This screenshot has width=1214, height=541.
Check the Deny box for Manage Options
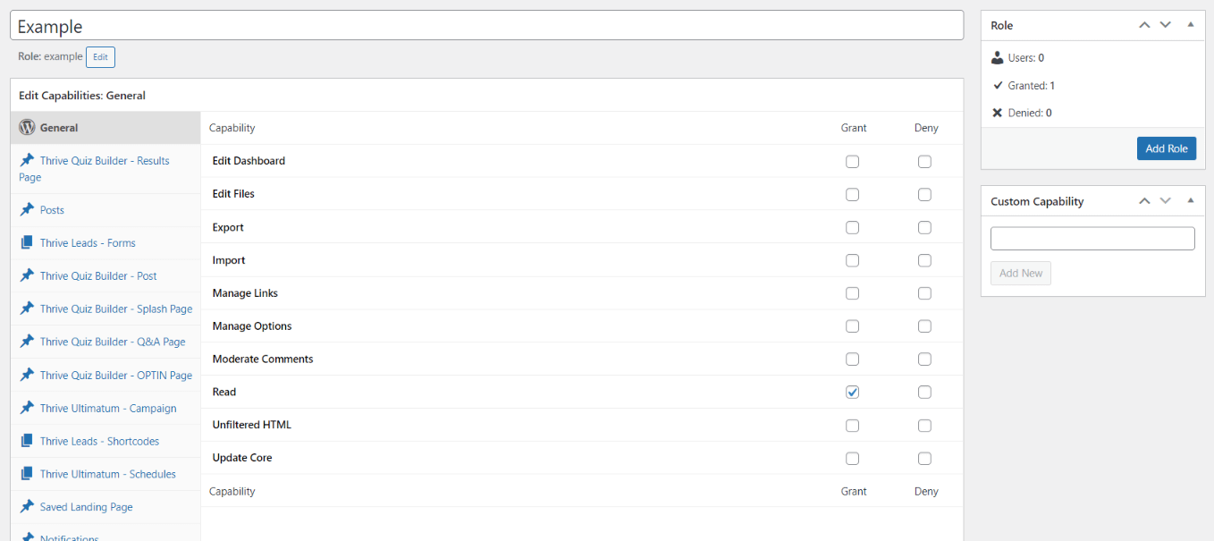pos(924,326)
